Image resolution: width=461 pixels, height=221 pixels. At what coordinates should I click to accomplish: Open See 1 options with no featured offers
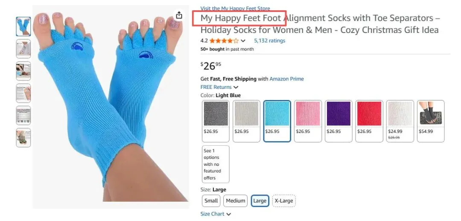click(x=216, y=164)
